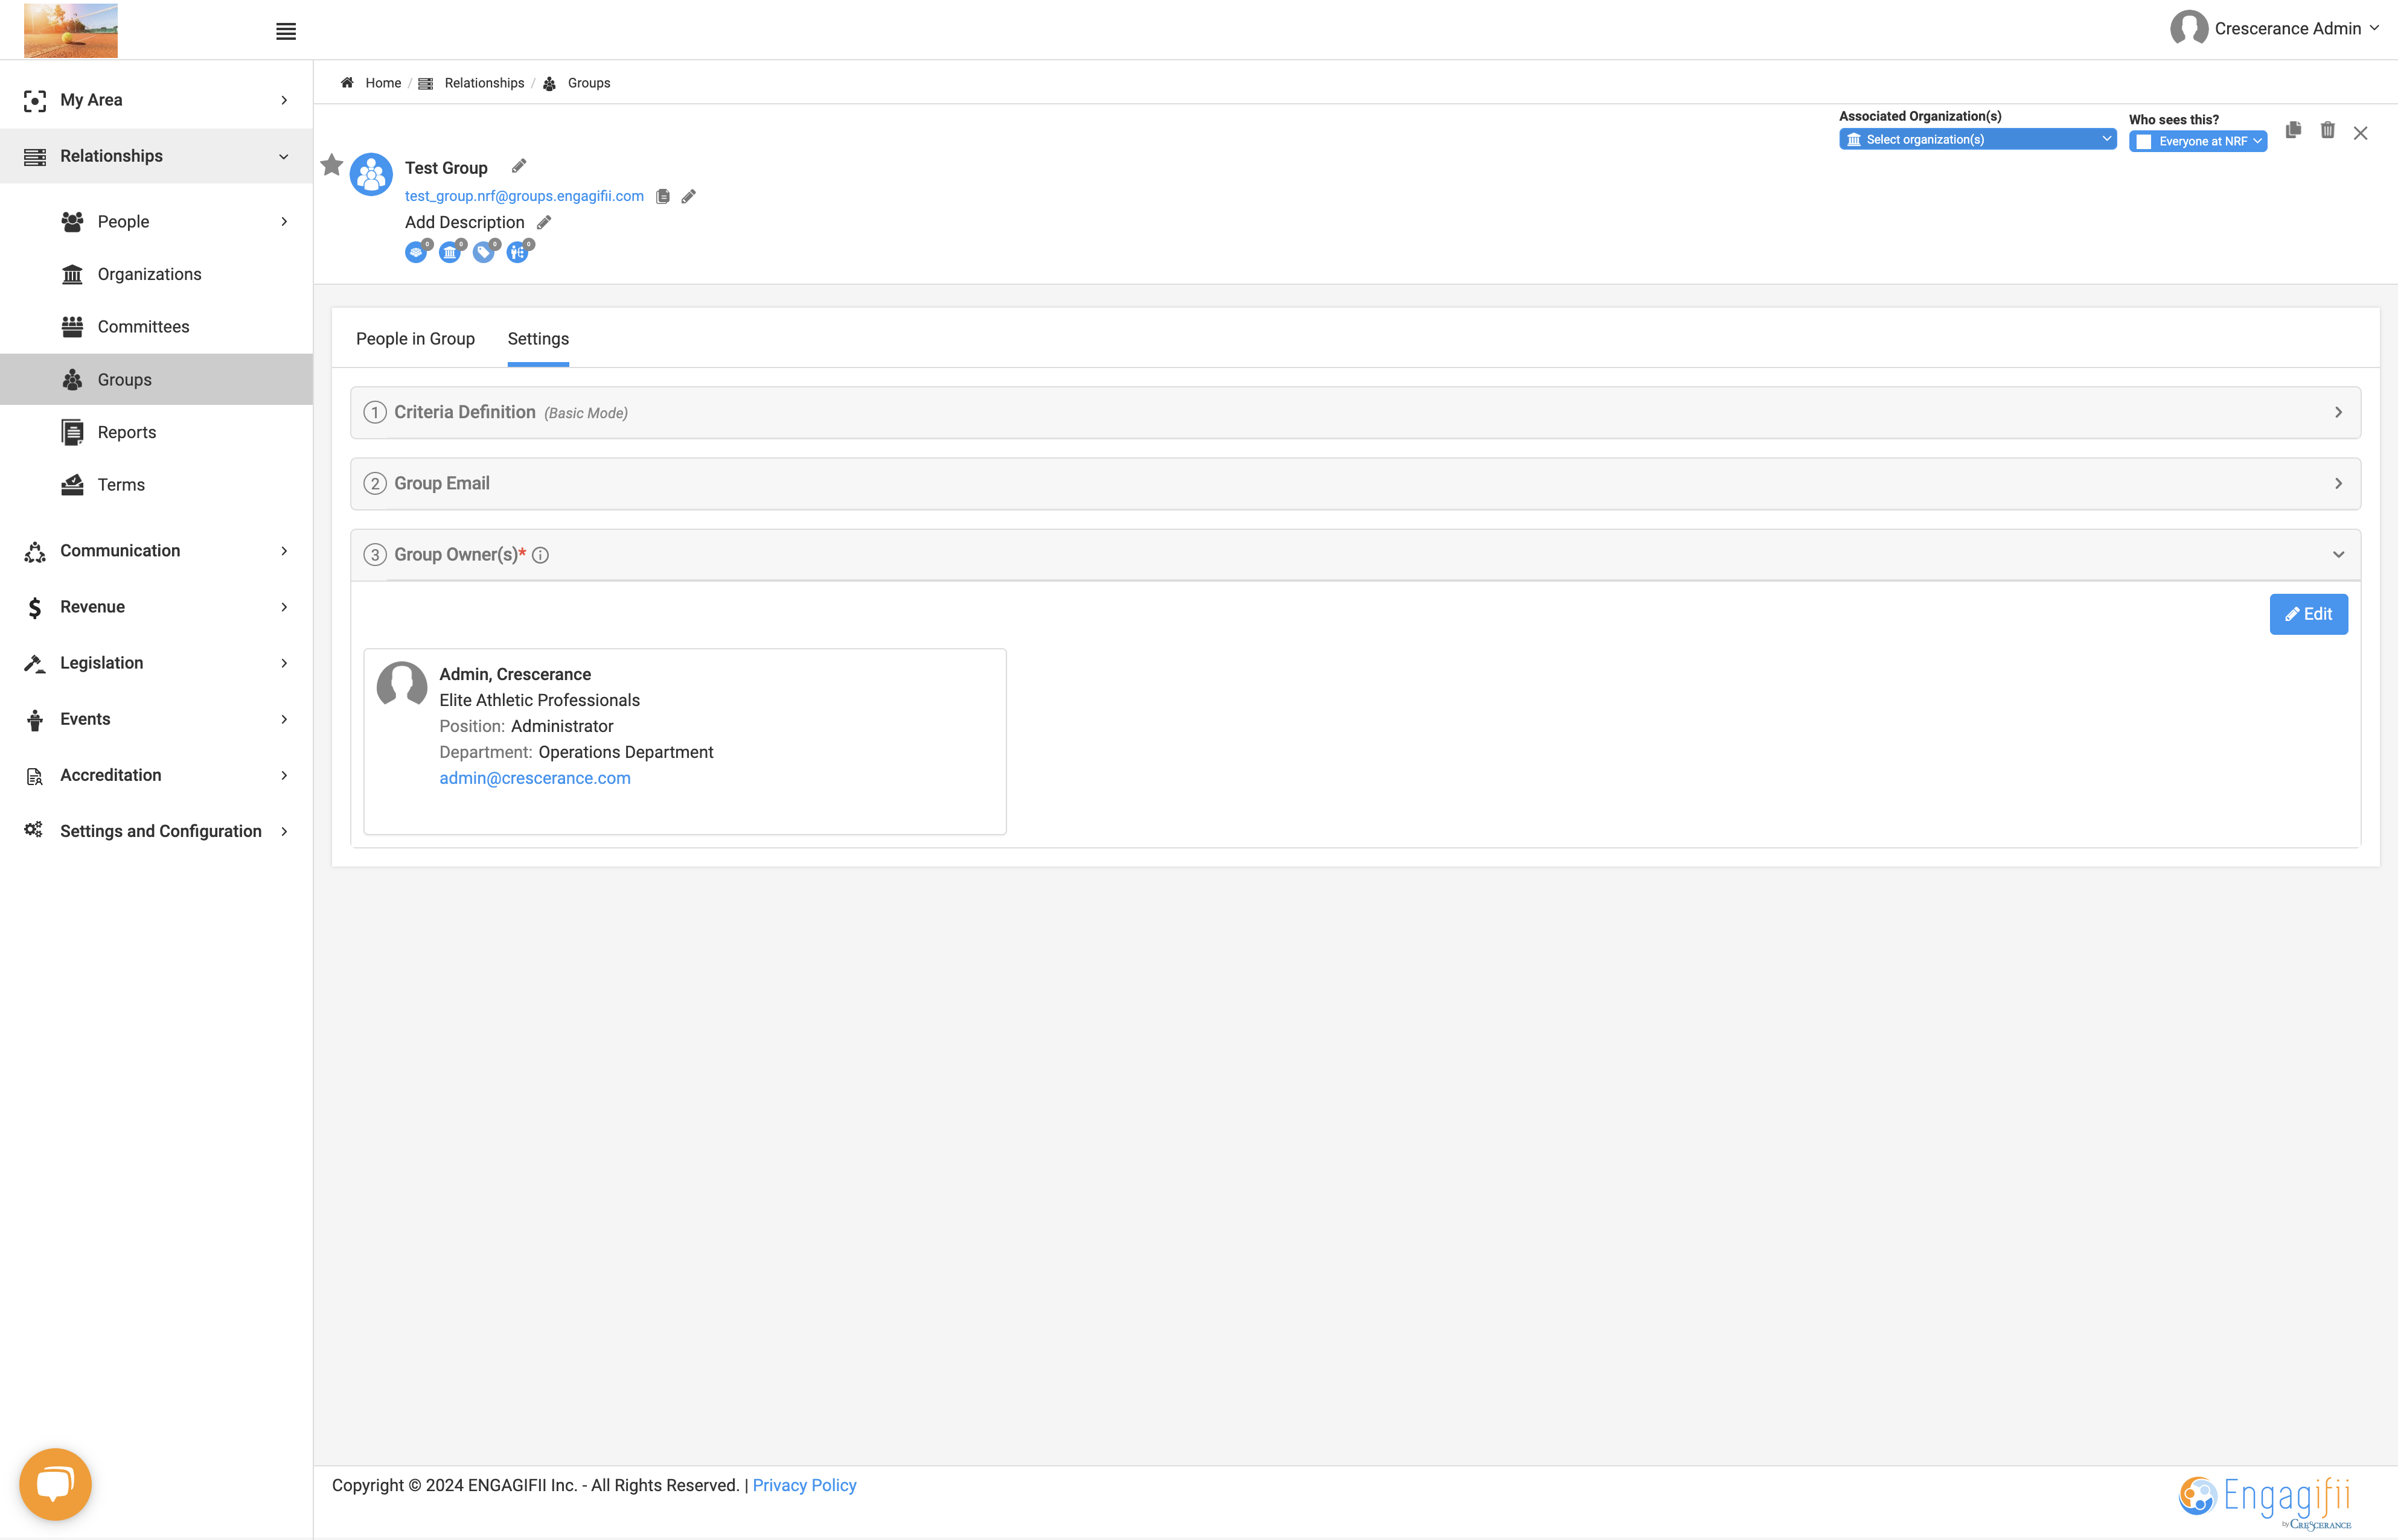Click the pencil beside Add Description
The width and height of the screenshot is (2398, 1540).
pyautogui.click(x=543, y=222)
